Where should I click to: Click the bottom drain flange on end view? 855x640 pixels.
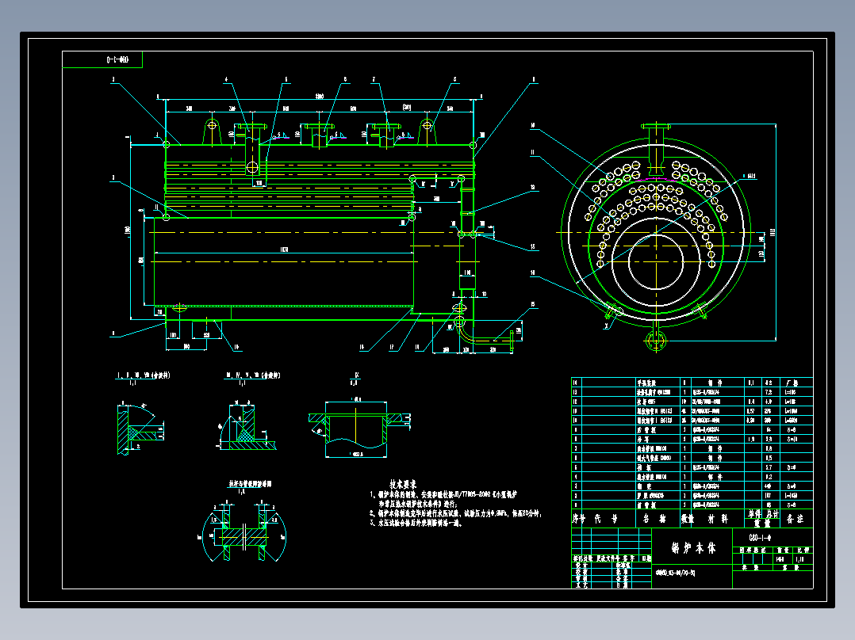656,341
